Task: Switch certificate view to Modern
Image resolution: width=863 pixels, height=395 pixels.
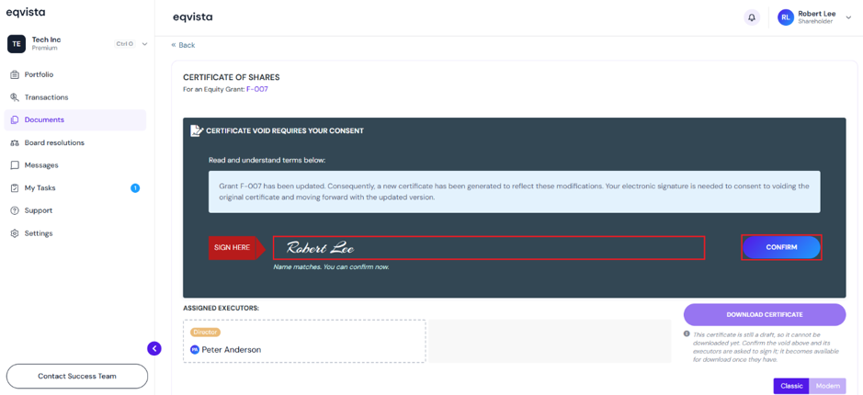Action: click(x=827, y=386)
